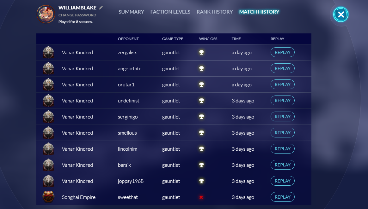The image size is (368, 209).
Task: Click Vanar faction crest in serginigo row
Action: 48,117
